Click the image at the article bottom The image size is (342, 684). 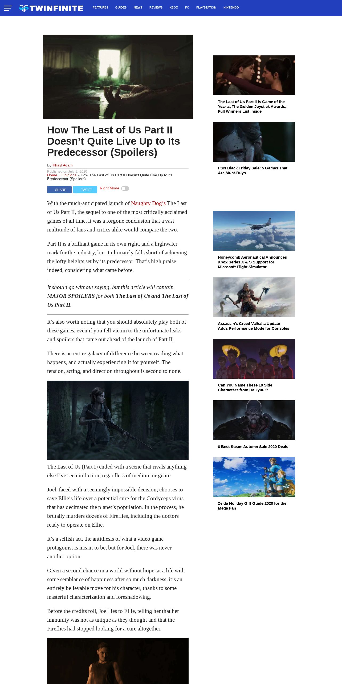[x=118, y=661]
